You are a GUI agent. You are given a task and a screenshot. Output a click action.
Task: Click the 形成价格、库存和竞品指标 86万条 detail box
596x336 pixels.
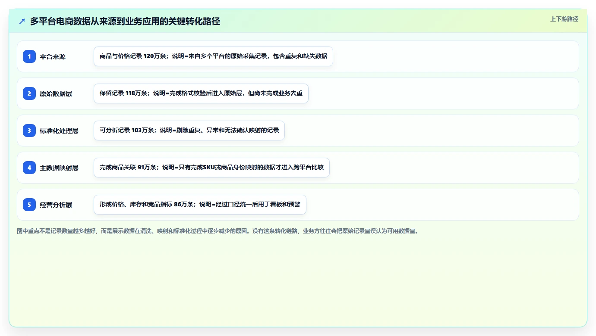click(x=200, y=205)
